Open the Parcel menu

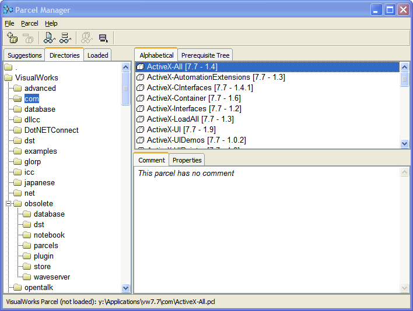[30, 23]
